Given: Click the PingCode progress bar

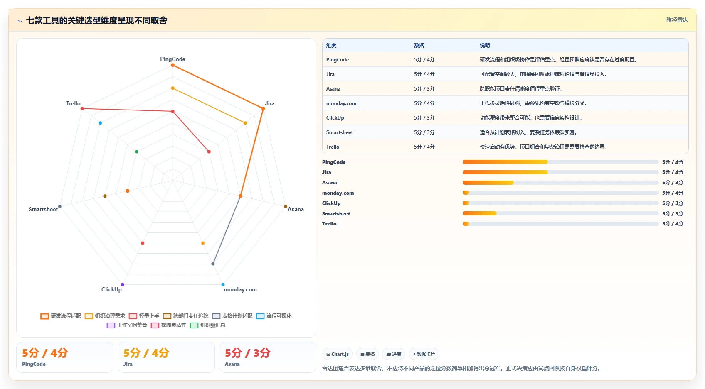Looking at the screenshot, I should point(560,162).
